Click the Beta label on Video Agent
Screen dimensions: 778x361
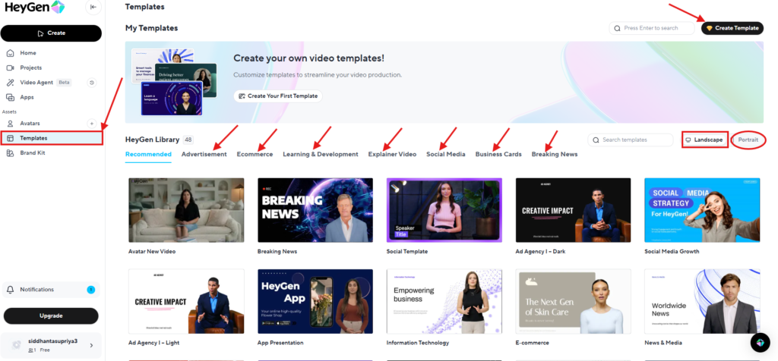(x=64, y=83)
